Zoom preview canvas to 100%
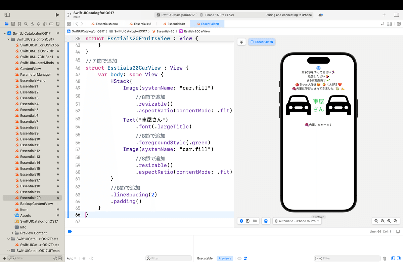Screen dimensions: 403x262 coord(383,221)
